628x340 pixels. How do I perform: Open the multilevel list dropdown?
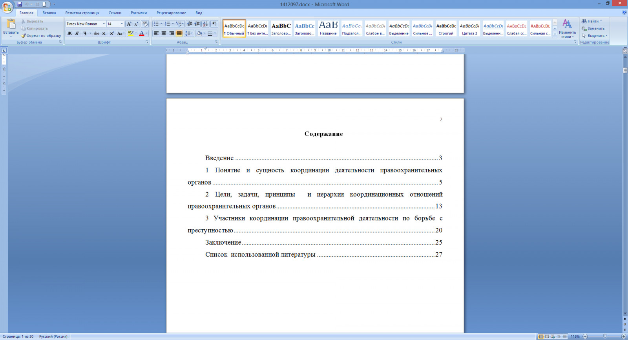click(x=183, y=24)
